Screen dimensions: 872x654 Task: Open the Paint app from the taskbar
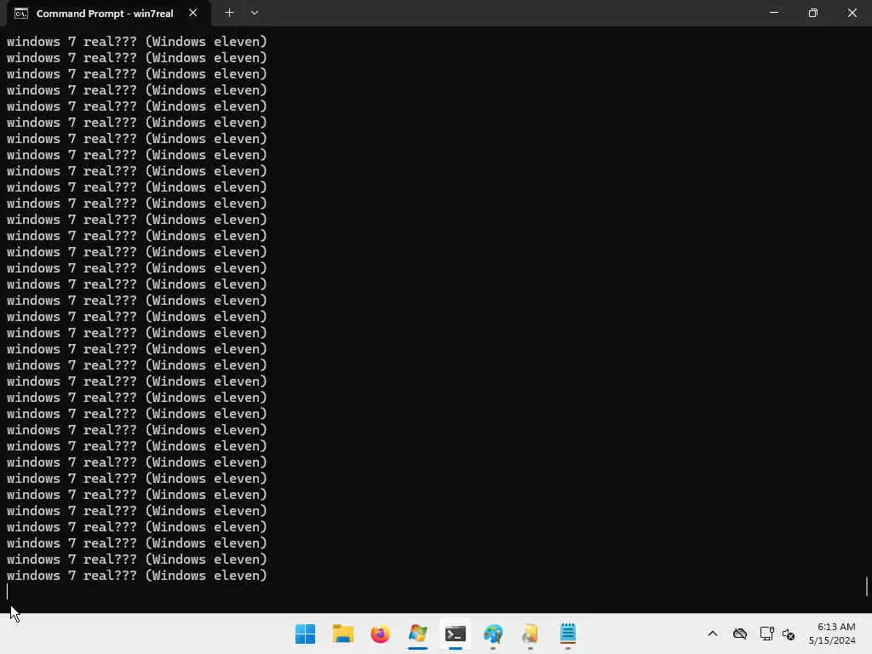pyautogui.click(x=493, y=634)
